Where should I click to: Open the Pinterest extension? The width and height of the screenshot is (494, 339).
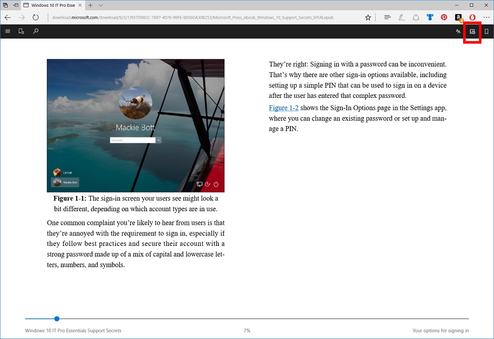pyautogui.click(x=444, y=17)
